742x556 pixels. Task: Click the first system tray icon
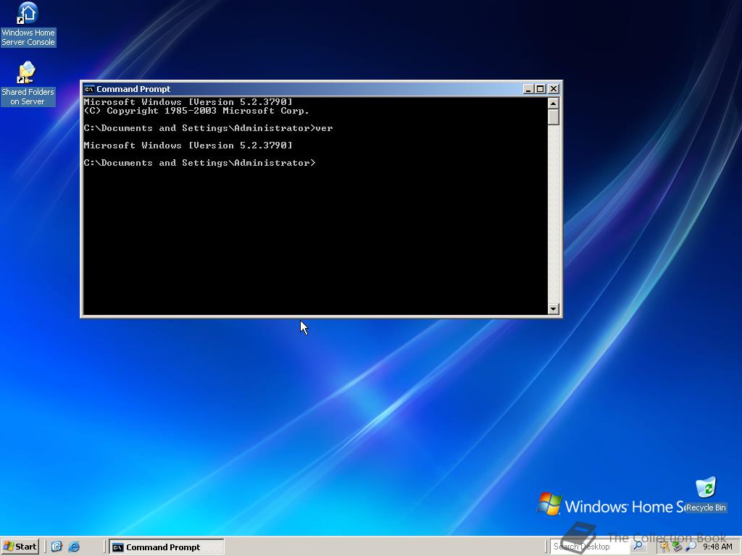pos(665,547)
